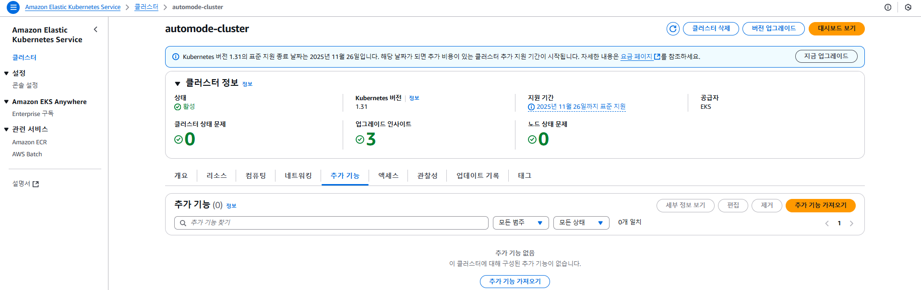921x290 pixels.
Task: Open the Amazon Elastic Kubernetes Service breadcrumb
Action: click(x=73, y=7)
